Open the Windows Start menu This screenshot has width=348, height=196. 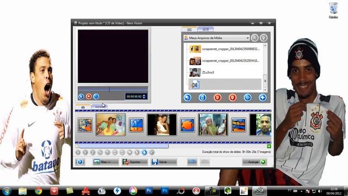click(x=7, y=191)
